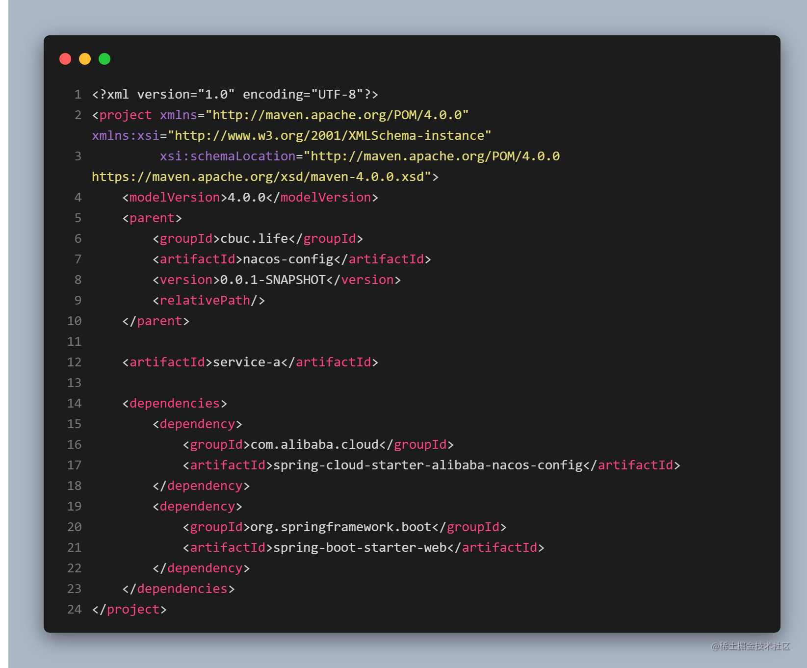Click the opening 'dependency' tag on line 19
Viewport: 807px width, 668px height.
(197, 507)
